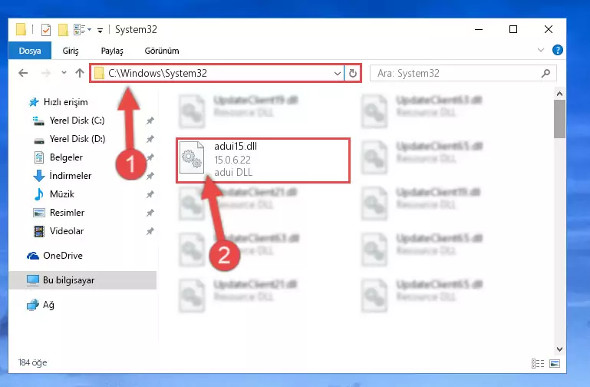Click the 184 öğe status text
Image resolution: width=590 pixels, height=387 pixels.
point(32,362)
